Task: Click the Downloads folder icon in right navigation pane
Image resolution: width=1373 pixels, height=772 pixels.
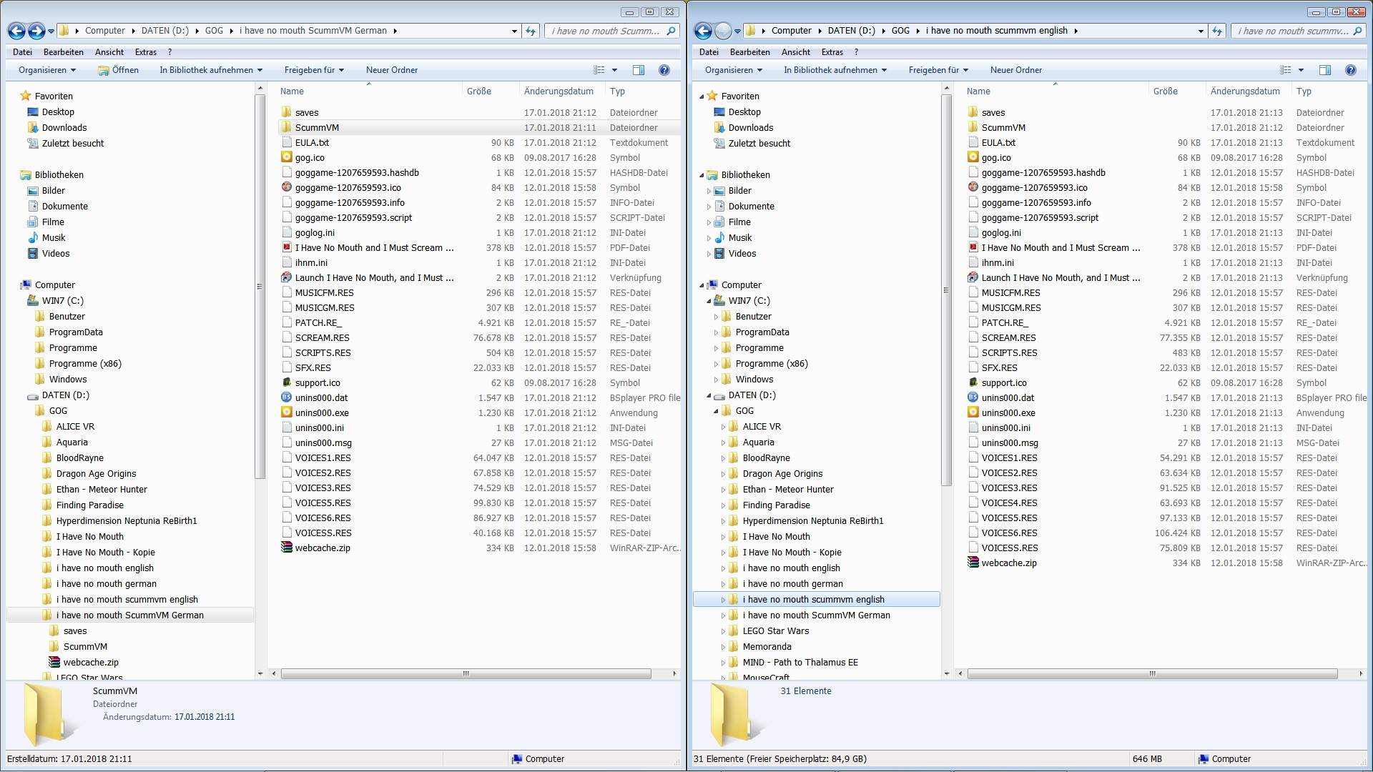Action: point(719,127)
